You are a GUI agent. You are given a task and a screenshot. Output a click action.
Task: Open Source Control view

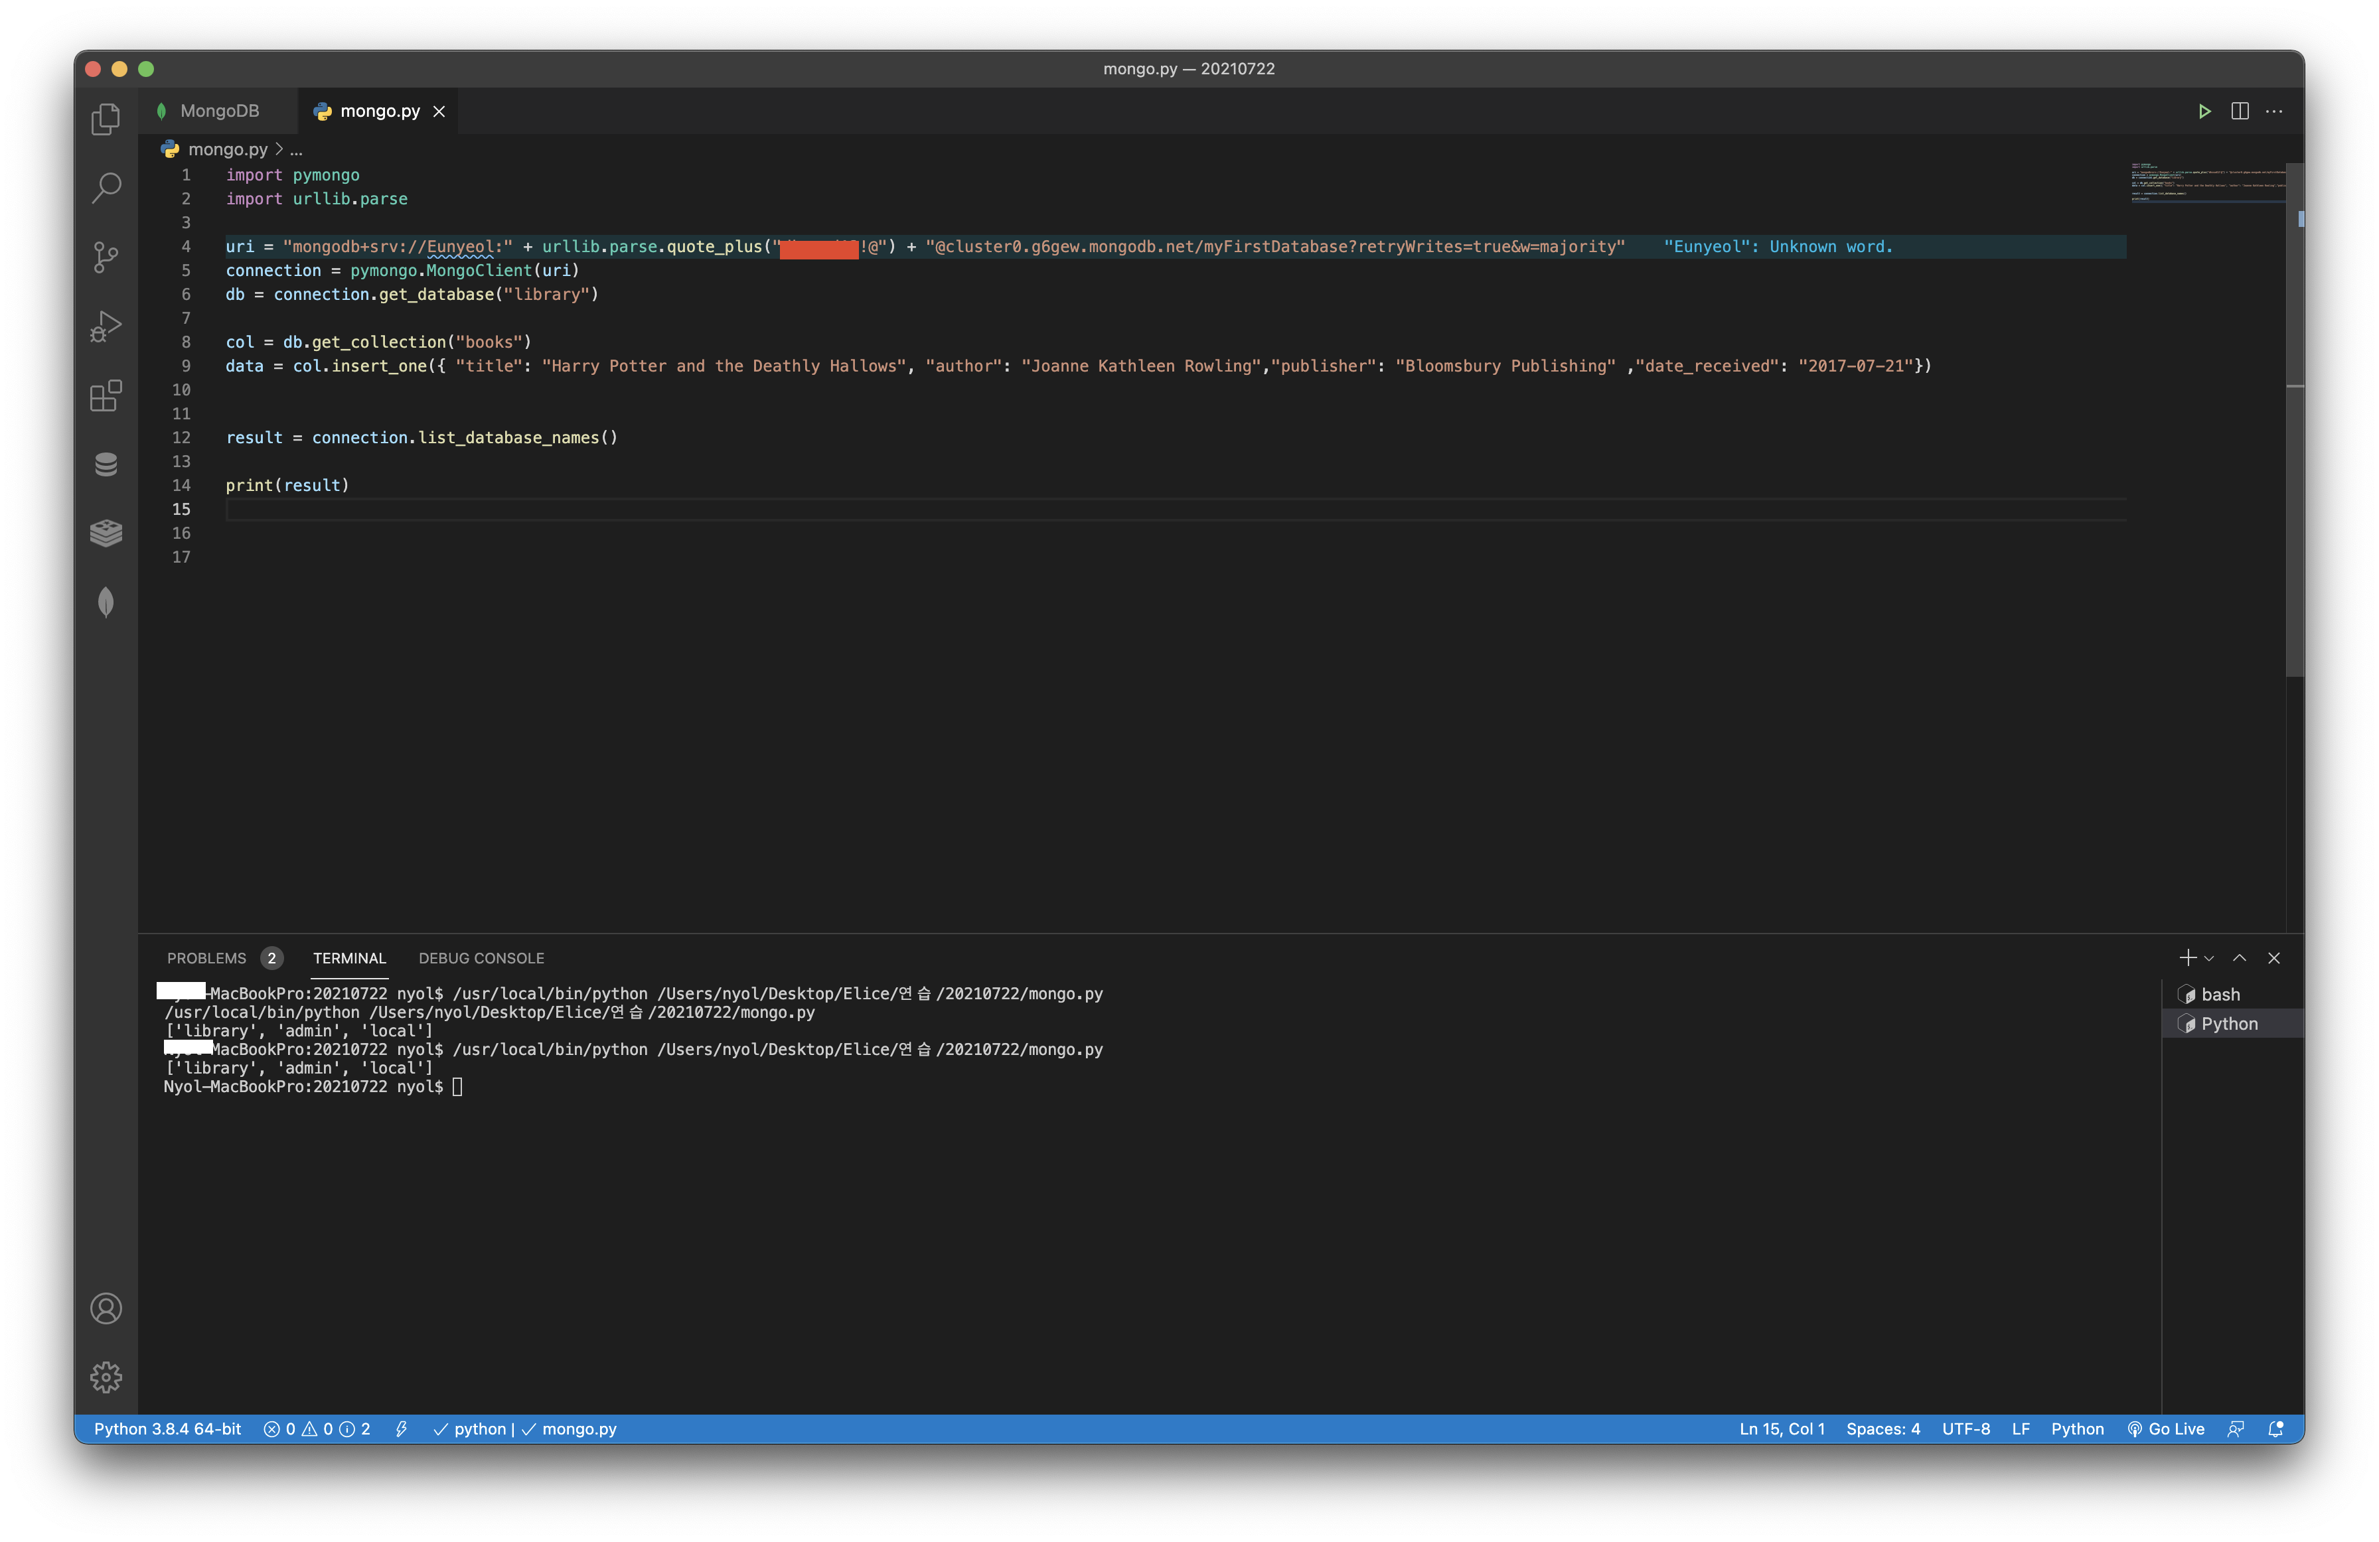point(106,257)
